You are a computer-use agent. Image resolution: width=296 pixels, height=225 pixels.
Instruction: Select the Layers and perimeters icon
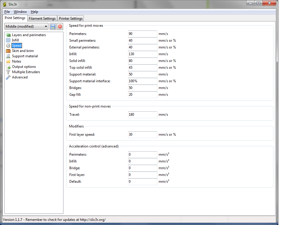(x=8, y=35)
